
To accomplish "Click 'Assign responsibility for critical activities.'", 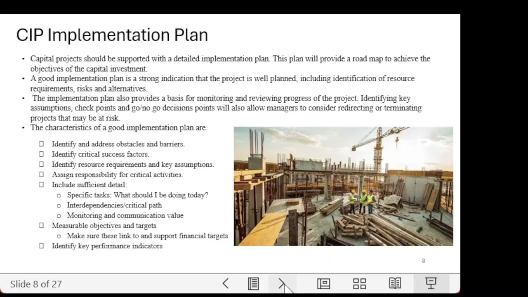I will pos(117,174).
